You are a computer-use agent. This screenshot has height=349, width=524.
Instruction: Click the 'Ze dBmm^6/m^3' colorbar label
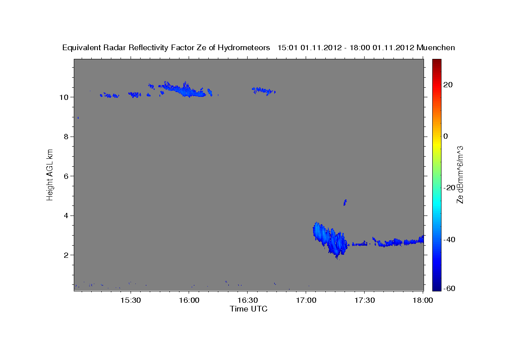pyautogui.click(x=459, y=174)
